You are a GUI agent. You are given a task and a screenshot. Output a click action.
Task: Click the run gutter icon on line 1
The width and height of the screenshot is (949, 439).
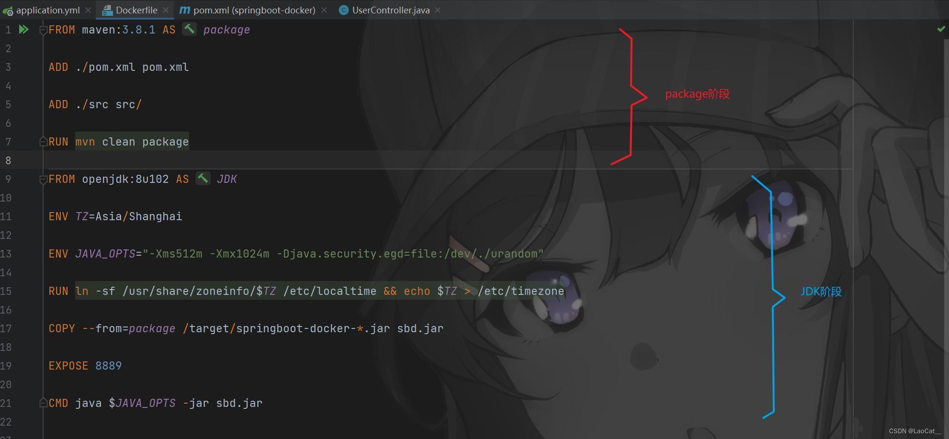(23, 30)
